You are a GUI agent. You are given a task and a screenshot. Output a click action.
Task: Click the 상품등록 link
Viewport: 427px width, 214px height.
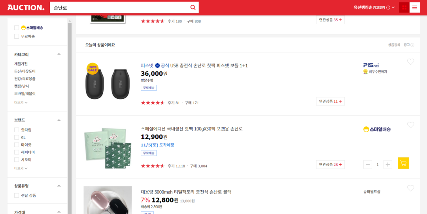tap(394, 45)
